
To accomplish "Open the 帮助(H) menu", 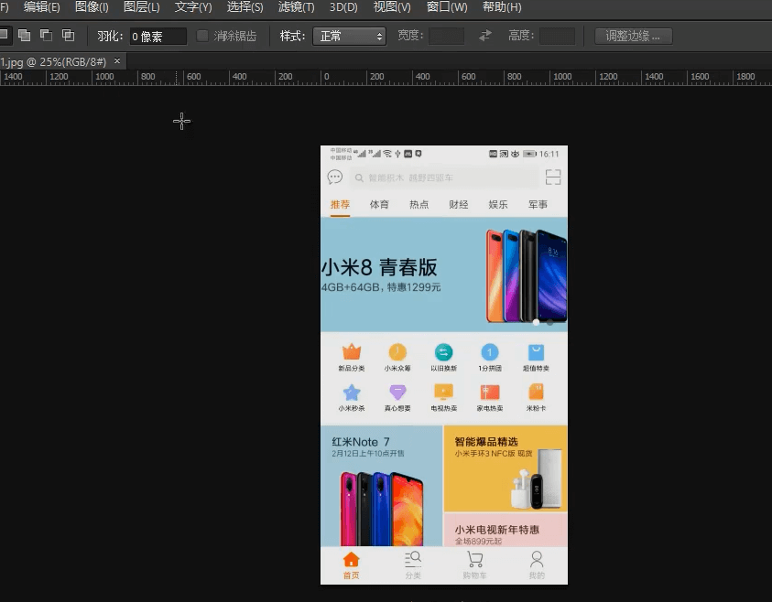I will pyautogui.click(x=501, y=7).
